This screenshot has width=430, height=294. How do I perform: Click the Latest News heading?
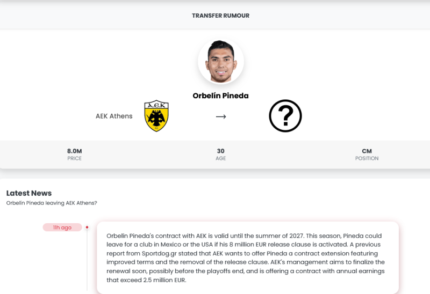click(29, 193)
